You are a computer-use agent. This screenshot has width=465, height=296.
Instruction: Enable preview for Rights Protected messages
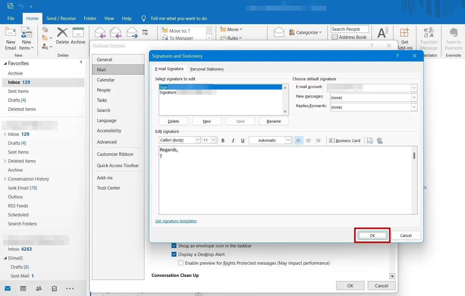(181, 263)
